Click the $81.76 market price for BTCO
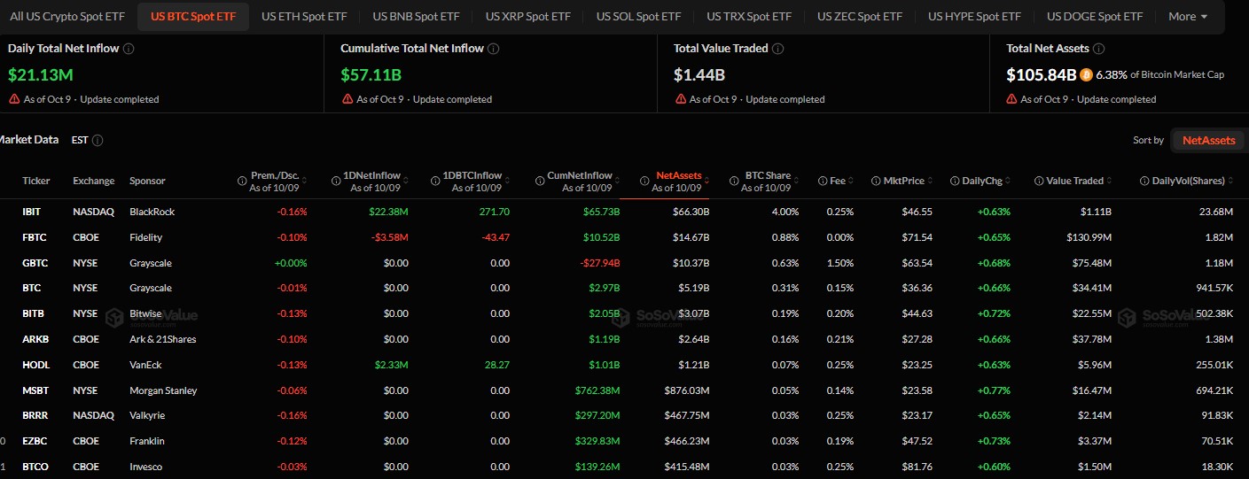Image resolution: width=1249 pixels, height=479 pixels. click(916, 467)
